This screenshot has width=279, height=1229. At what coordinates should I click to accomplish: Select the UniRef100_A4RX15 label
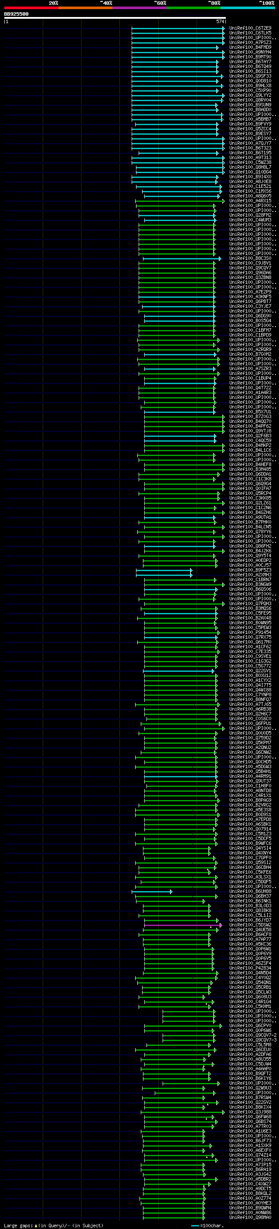pos(250,201)
